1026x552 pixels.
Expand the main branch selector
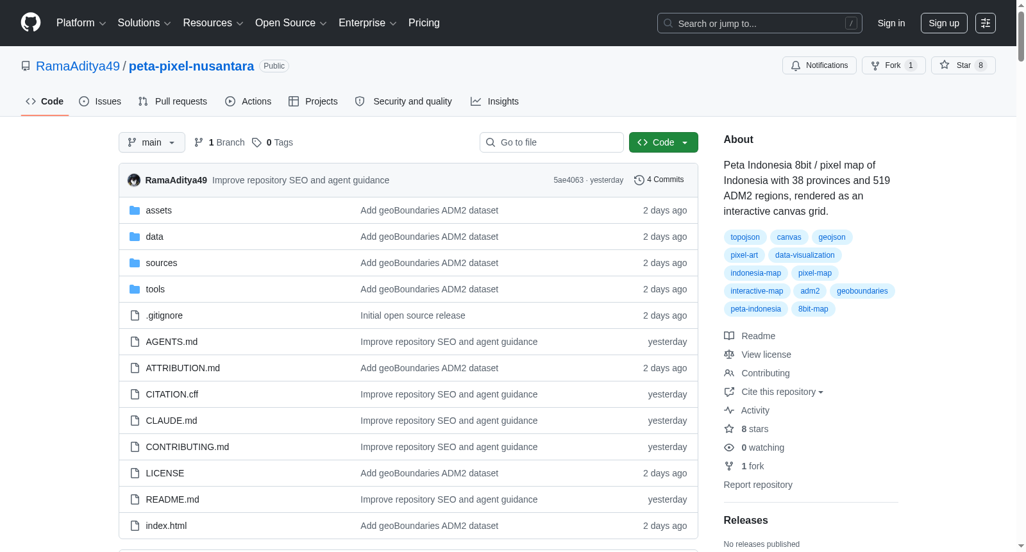[x=152, y=142]
